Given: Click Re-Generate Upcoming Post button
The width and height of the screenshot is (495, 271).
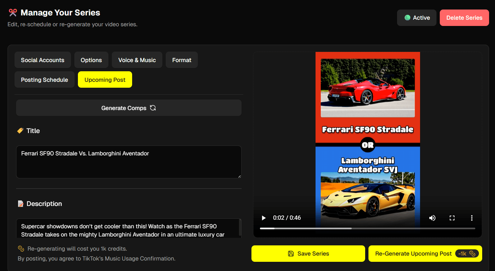Looking at the screenshot, I should 425,254.
